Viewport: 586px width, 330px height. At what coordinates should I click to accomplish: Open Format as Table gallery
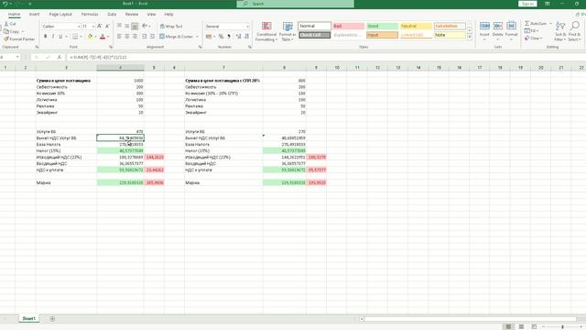pos(288,31)
